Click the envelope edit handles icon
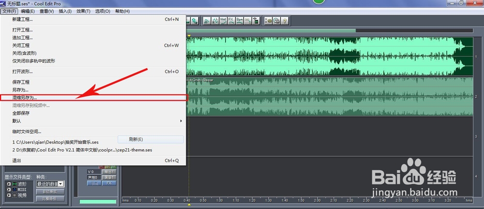This screenshot has height=209, width=484. (x=247, y=21)
